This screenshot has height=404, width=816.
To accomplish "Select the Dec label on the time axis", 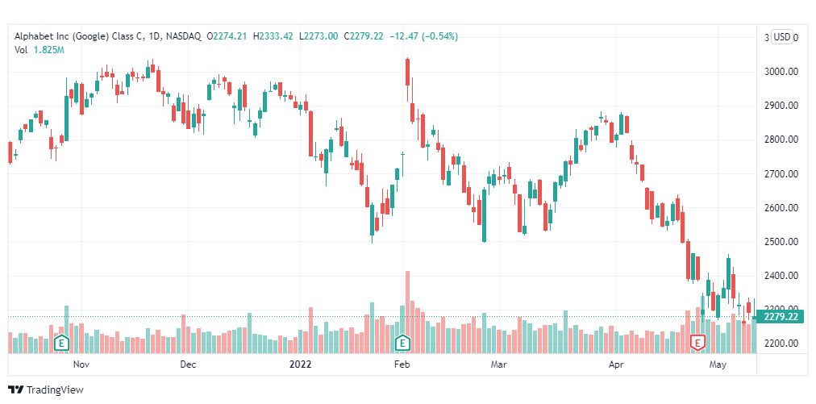I will [x=188, y=364].
